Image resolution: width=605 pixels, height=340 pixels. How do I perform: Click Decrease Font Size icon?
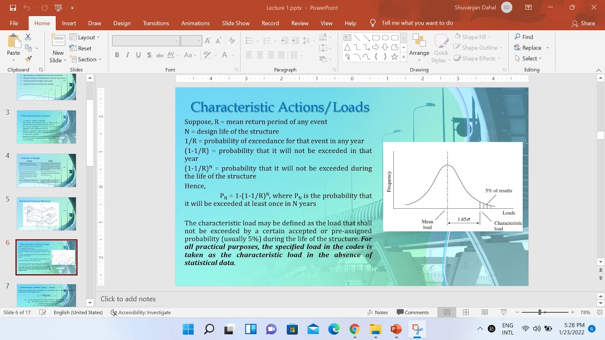point(220,41)
